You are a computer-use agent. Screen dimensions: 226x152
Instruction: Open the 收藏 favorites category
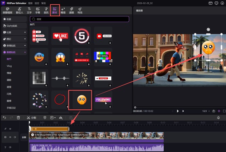pyautogui.click(x=15, y=19)
